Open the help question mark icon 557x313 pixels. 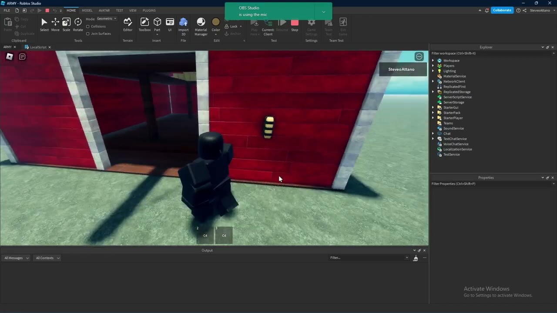coord(518,10)
